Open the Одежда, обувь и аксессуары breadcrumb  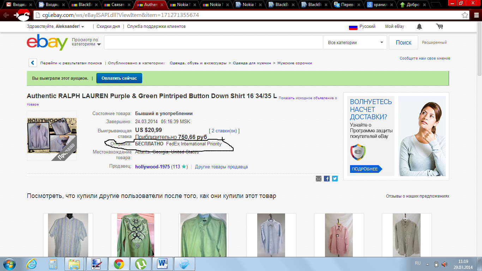coord(198,63)
